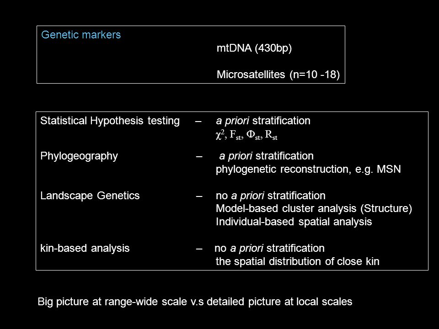Select the 'kin-based analysis' label
439x329 pixels.
(85, 248)
